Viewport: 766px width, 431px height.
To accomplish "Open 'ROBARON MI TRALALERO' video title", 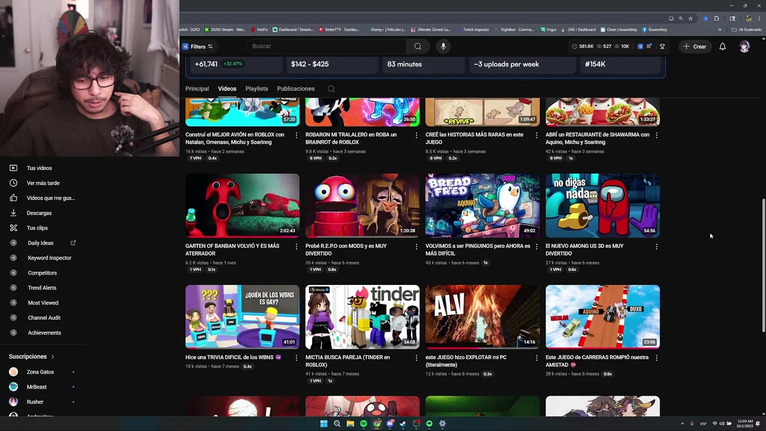I will coord(351,138).
